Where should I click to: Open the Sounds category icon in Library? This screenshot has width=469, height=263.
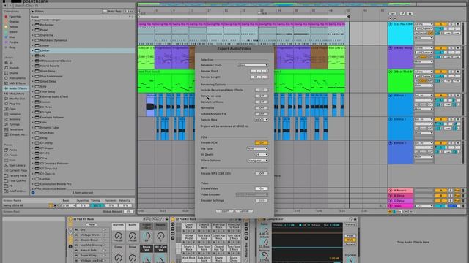6,68
